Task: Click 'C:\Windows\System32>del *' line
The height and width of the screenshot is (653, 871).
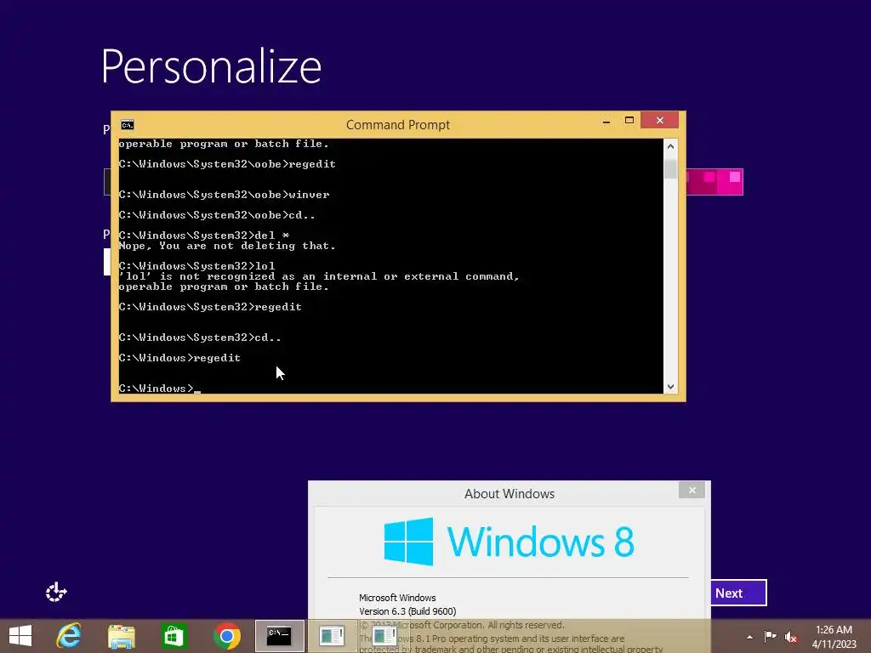Action: pos(204,235)
